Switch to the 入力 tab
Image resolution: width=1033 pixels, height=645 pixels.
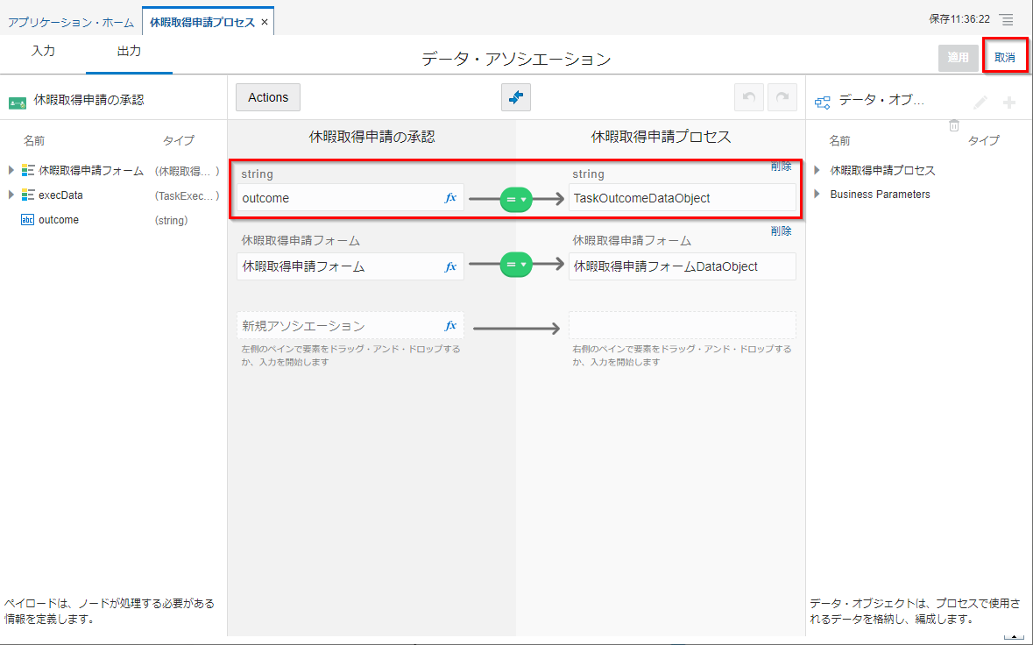pyautogui.click(x=43, y=51)
